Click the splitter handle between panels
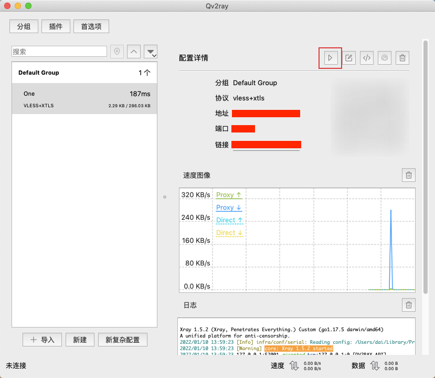 [x=165, y=197]
